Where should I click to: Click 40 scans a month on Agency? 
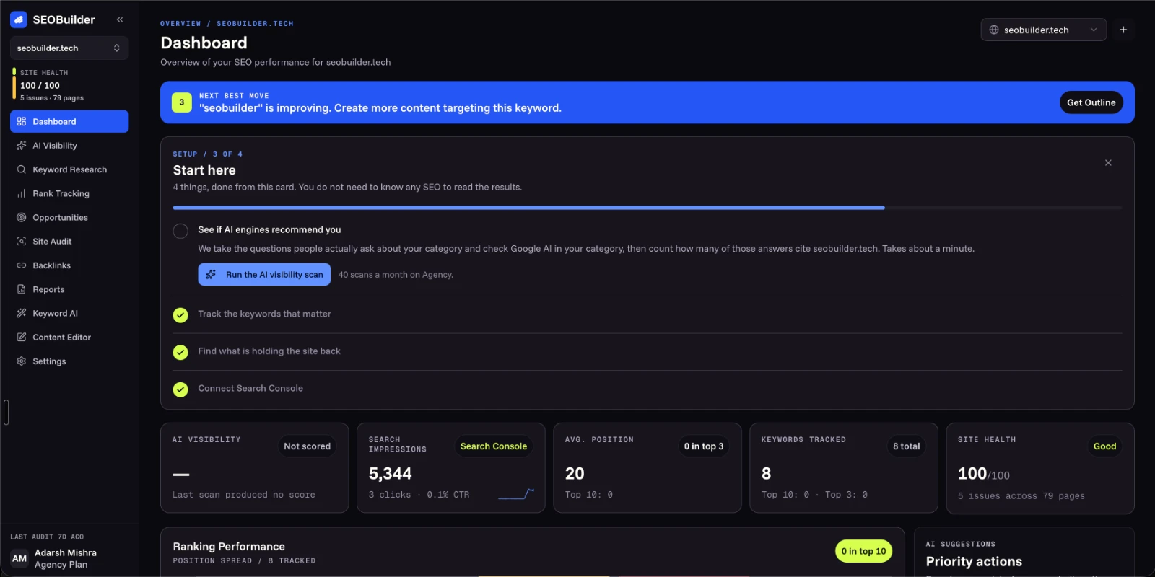coord(396,275)
